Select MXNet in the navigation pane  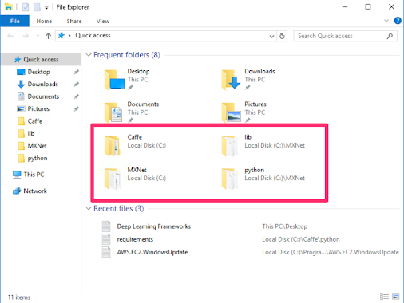[x=37, y=146]
